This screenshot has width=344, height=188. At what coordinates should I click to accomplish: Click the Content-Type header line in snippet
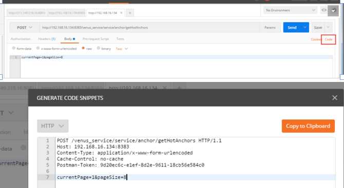125,153
